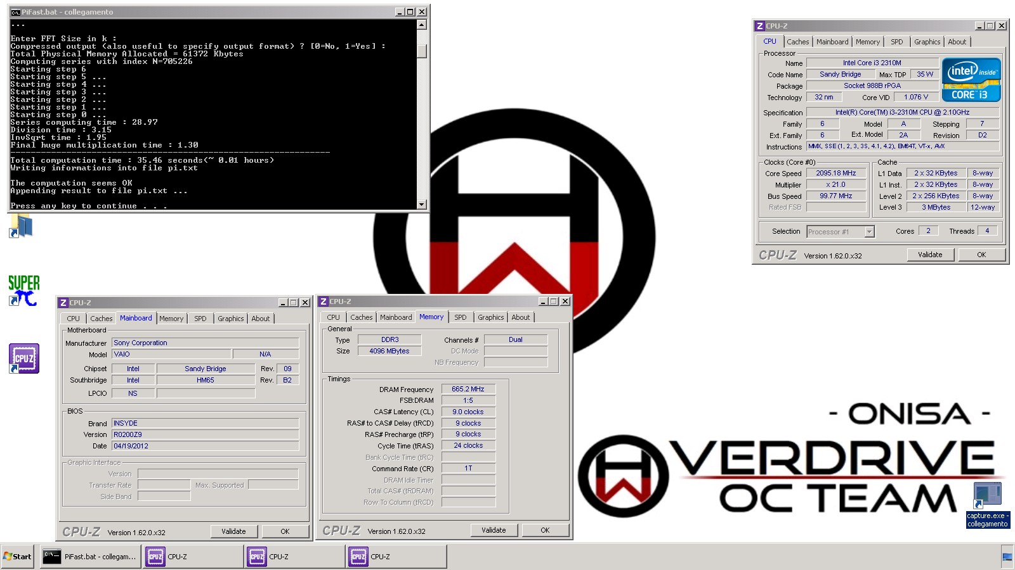Select Graphics tab in Mainboard window
The width and height of the screenshot is (1015, 570).
click(230, 319)
